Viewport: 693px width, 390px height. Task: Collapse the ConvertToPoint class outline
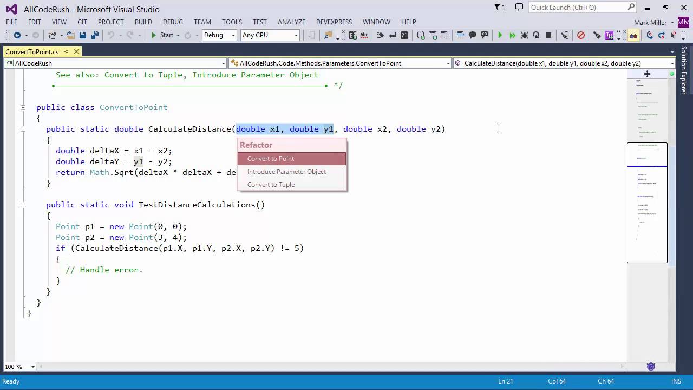[23, 107]
